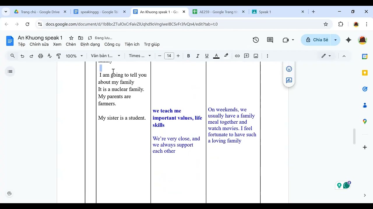
Task: Open the Google account avatar
Action: click(363, 40)
